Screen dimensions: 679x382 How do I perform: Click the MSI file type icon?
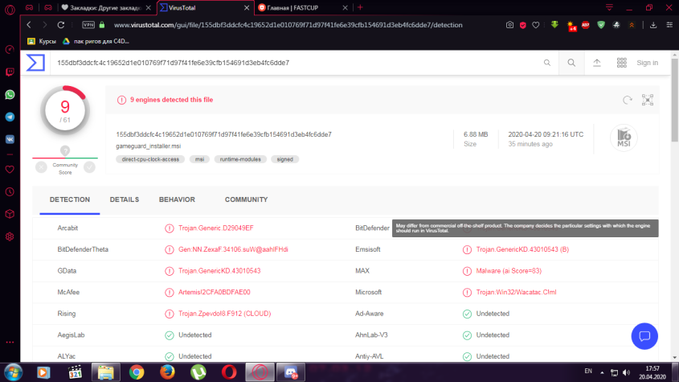click(x=624, y=138)
